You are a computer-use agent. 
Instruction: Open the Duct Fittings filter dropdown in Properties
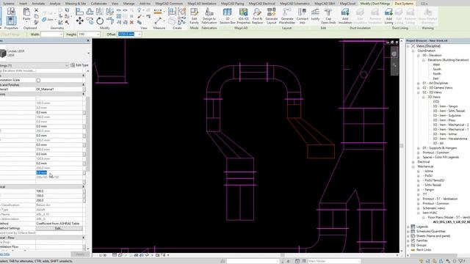tap(66, 65)
